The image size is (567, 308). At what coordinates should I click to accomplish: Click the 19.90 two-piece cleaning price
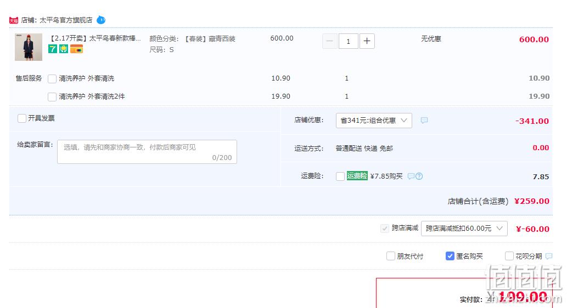pyautogui.click(x=280, y=96)
